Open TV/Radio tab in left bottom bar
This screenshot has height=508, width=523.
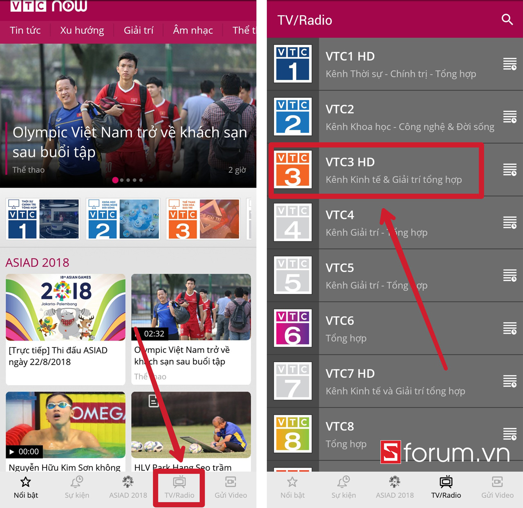pyautogui.click(x=179, y=487)
